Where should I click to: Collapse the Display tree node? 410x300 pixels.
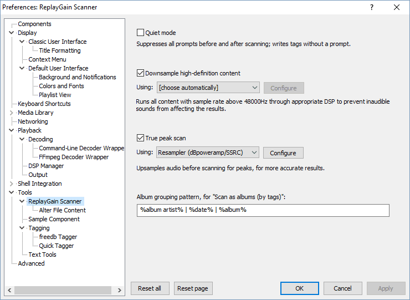tap(12, 33)
